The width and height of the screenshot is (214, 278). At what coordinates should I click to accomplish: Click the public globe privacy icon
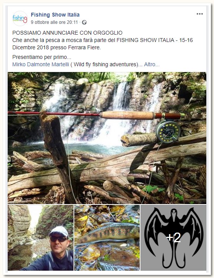pyautogui.click(x=84, y=22)
